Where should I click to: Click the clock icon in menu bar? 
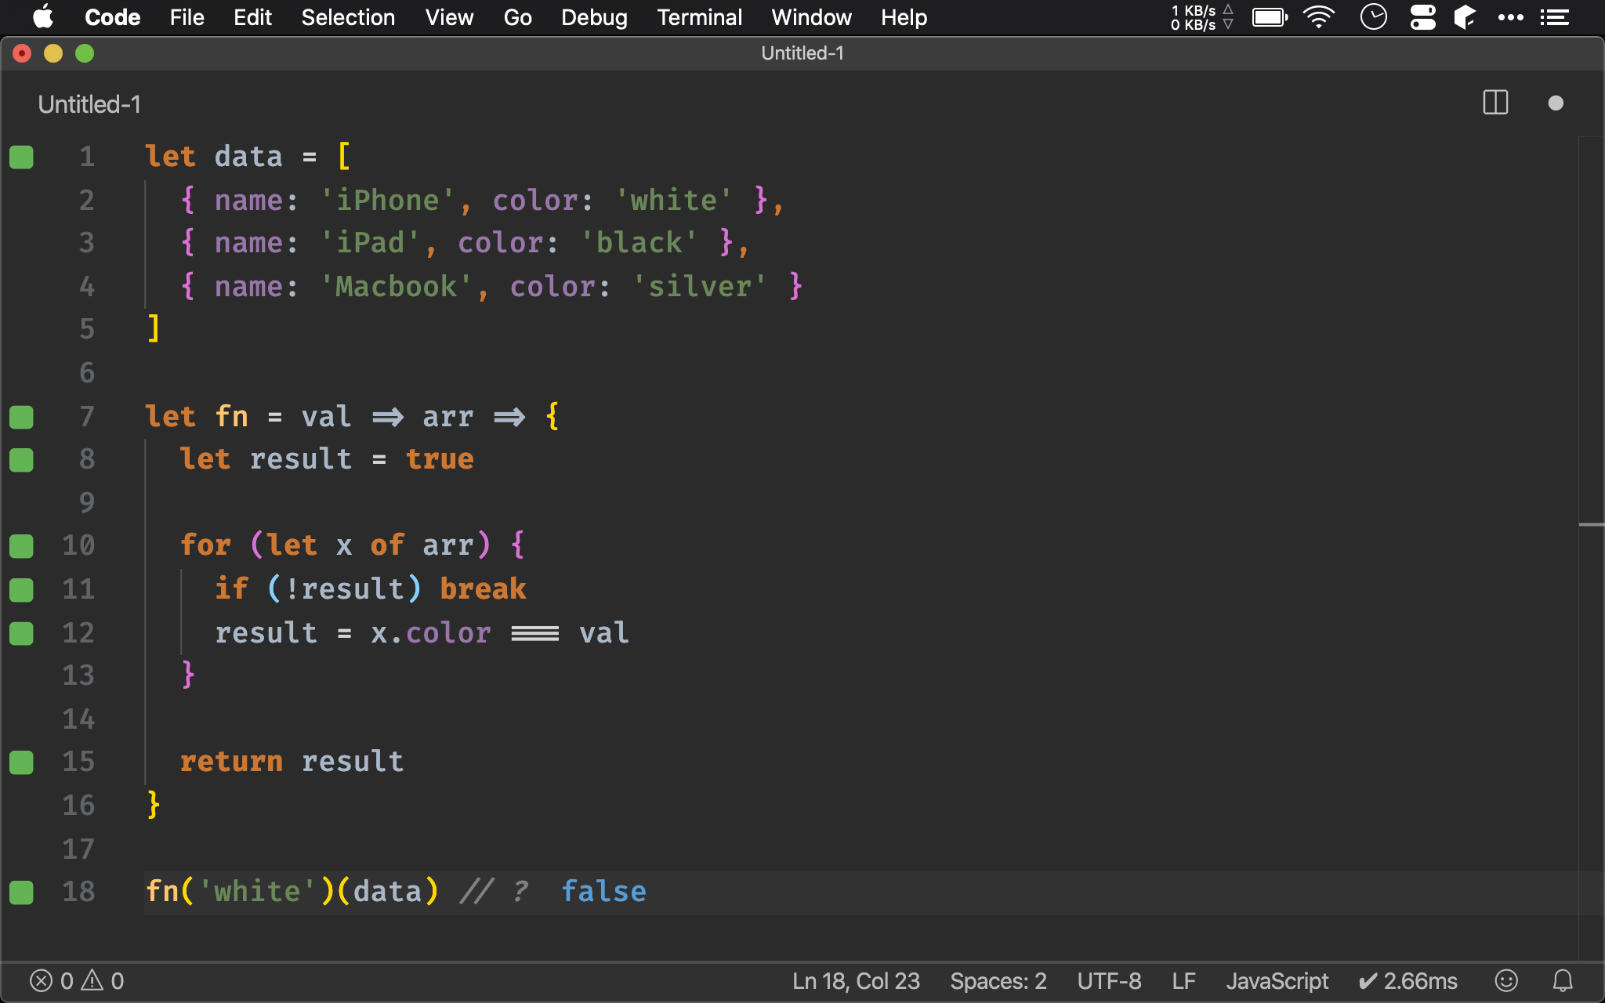point(1373,17)
